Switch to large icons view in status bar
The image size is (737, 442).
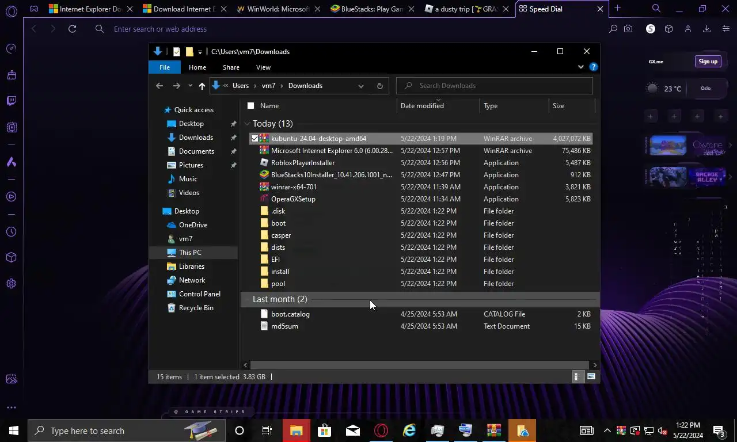click(x=591, y=376)
